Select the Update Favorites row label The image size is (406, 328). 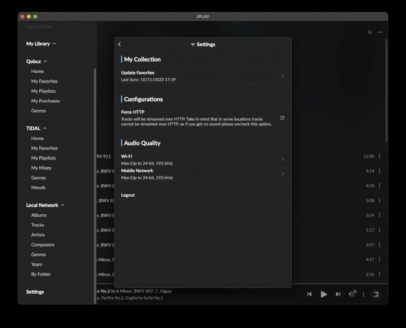(x=138, y=73)
